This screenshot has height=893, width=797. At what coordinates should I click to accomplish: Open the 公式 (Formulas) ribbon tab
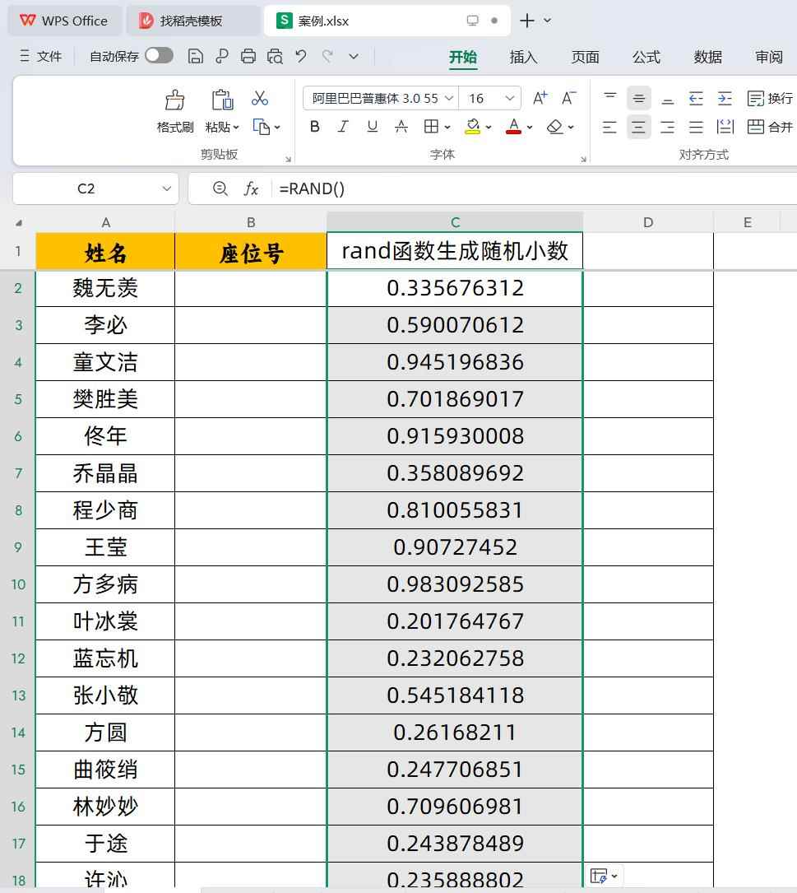[646, 57]
